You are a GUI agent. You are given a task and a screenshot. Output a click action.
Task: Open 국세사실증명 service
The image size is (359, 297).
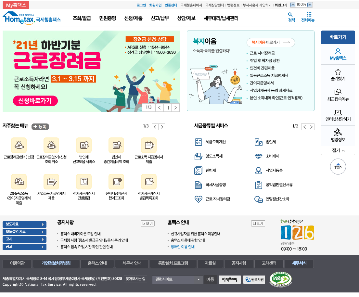210,185
